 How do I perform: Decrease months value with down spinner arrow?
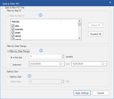pos(63,57)
